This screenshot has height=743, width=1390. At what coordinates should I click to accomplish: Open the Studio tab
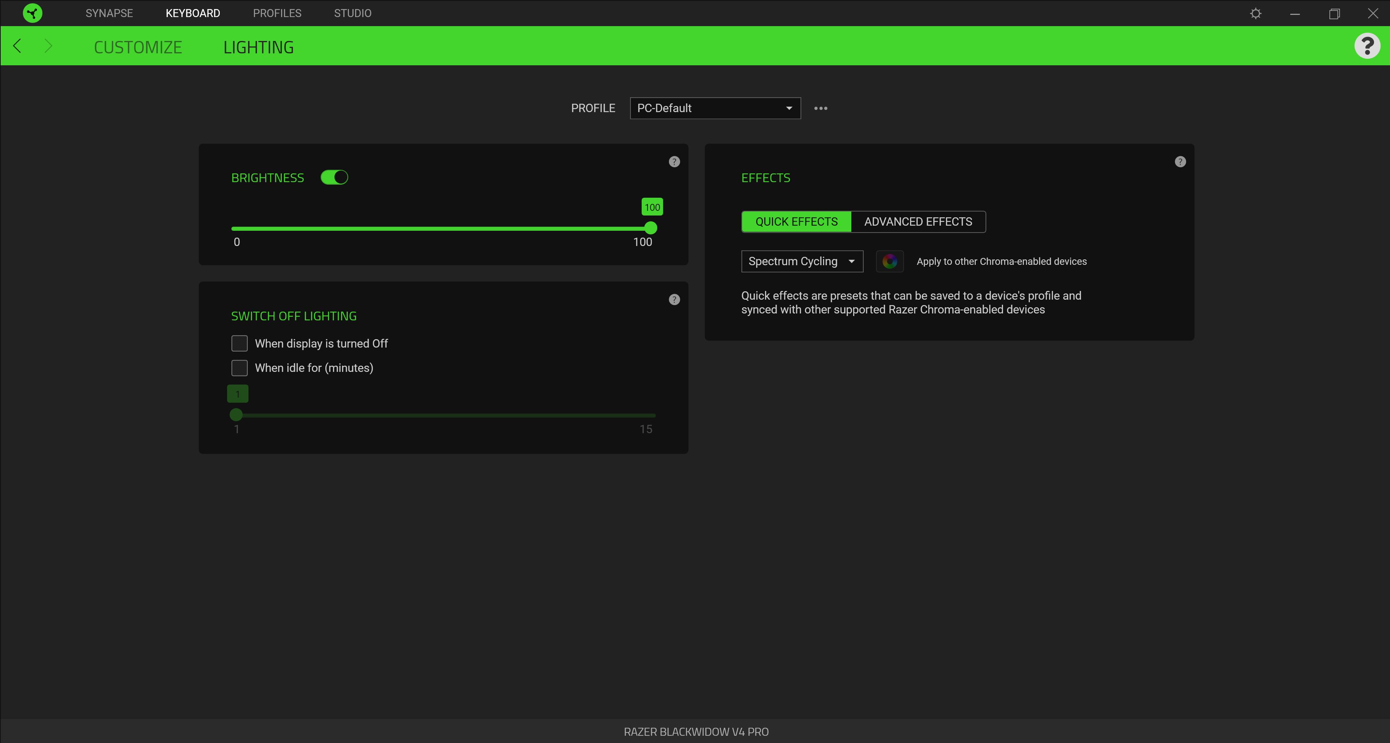coord(352,13)
